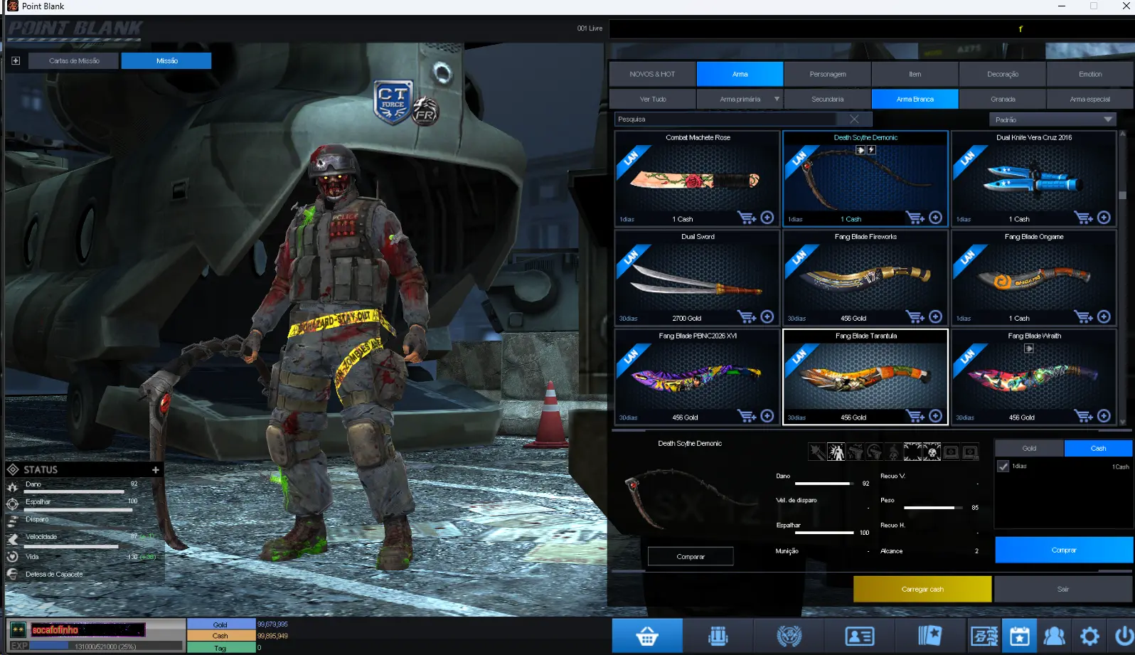This screenshot has height=655, width=1135.
Task: Open the settings gear icon
Action: tap(1089, 636)
